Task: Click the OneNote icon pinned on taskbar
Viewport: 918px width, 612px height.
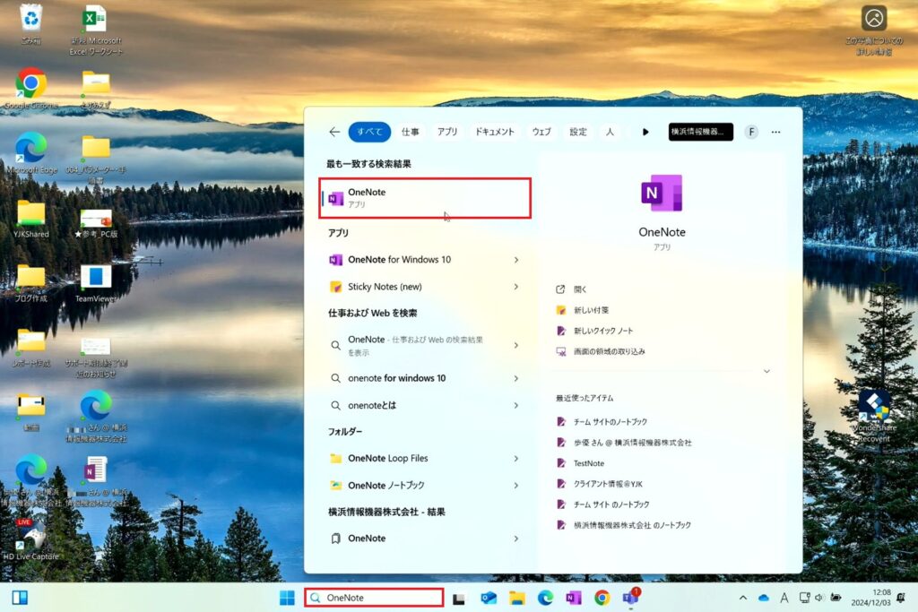Action: [x=574, y=598]
